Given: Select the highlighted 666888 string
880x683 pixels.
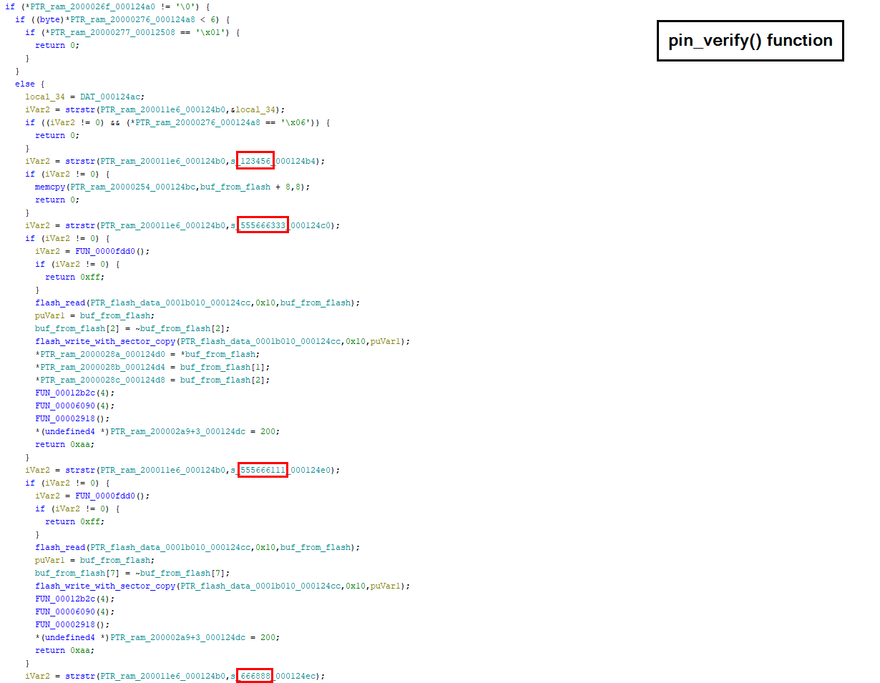Looking at the screenshot, I should point(255,676).
